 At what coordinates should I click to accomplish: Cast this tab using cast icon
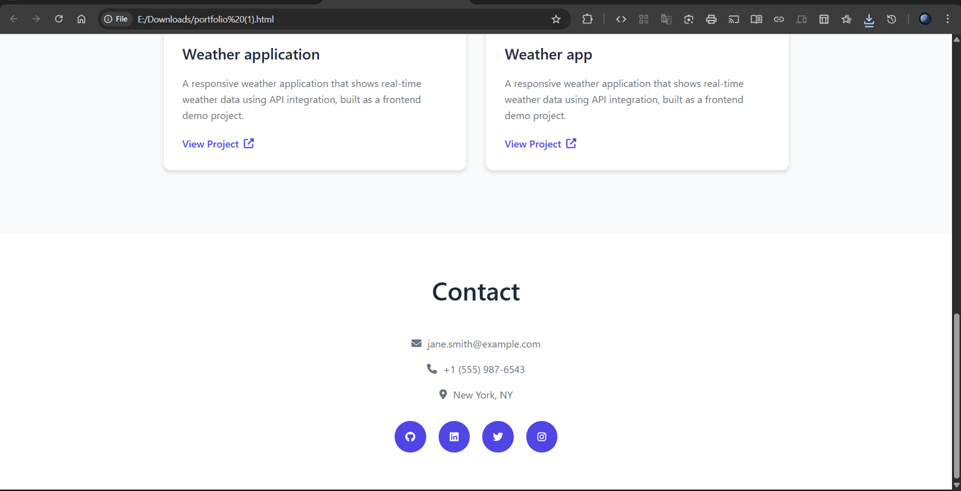734,19
